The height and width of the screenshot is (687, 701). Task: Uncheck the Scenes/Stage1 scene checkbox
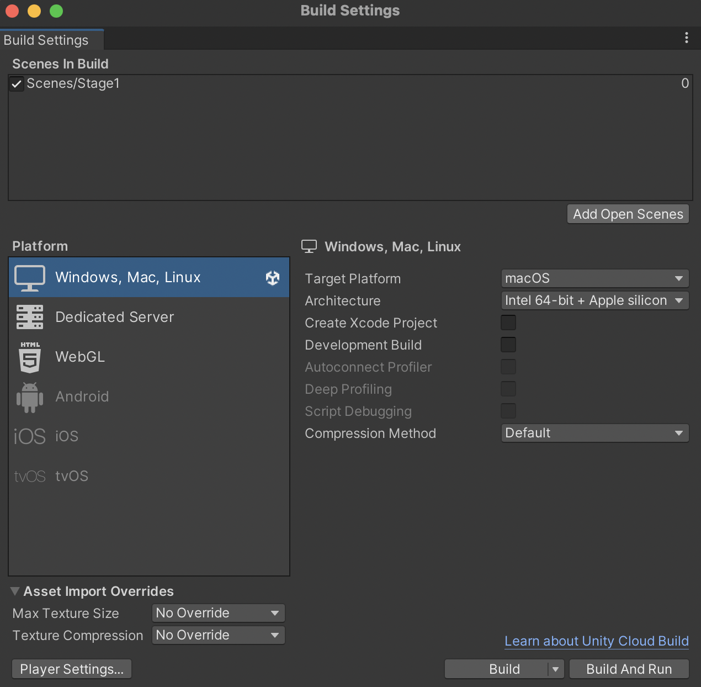(17, 84)
